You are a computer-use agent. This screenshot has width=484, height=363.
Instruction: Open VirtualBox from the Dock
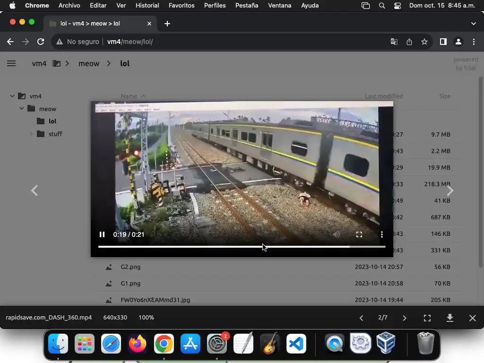point(386,344)
